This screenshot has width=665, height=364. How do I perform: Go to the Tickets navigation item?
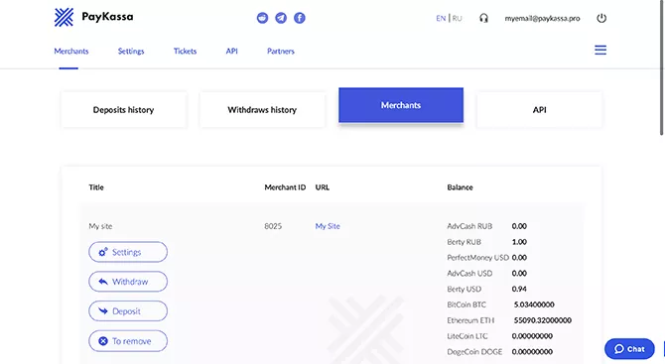tap(185, 52)
